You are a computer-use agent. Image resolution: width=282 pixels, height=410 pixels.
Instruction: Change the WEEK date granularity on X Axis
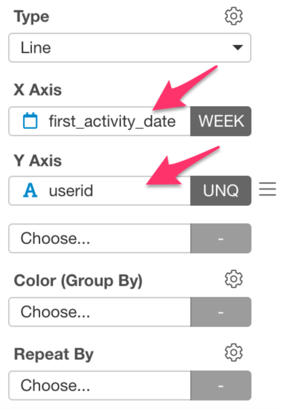[221, 121]
